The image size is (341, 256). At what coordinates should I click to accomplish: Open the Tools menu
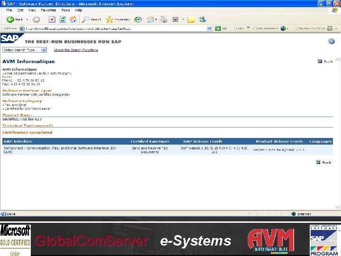65,10
